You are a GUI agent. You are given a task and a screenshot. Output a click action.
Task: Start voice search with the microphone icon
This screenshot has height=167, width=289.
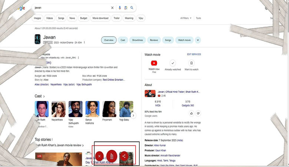pyautogui.click(x=120, y=8)
